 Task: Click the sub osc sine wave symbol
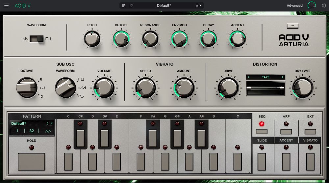(81, 96)
